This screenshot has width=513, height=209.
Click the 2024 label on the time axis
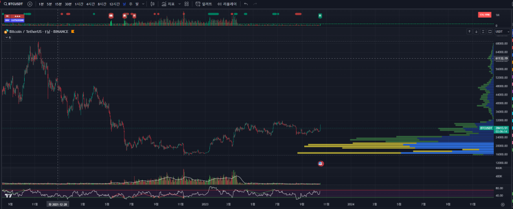point(351,204)
